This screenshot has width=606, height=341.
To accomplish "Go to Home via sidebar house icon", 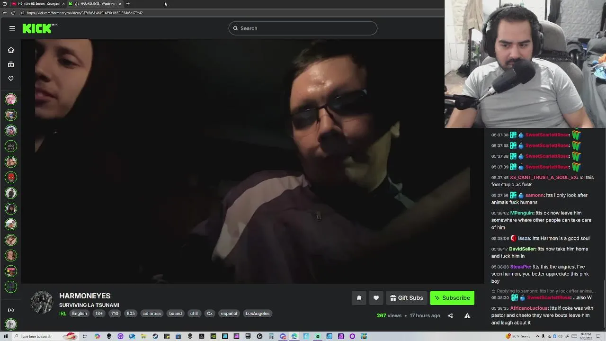I will coord(11,50).
